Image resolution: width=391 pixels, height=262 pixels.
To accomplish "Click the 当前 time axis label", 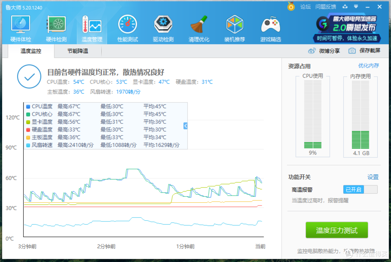I will (260, 246).
